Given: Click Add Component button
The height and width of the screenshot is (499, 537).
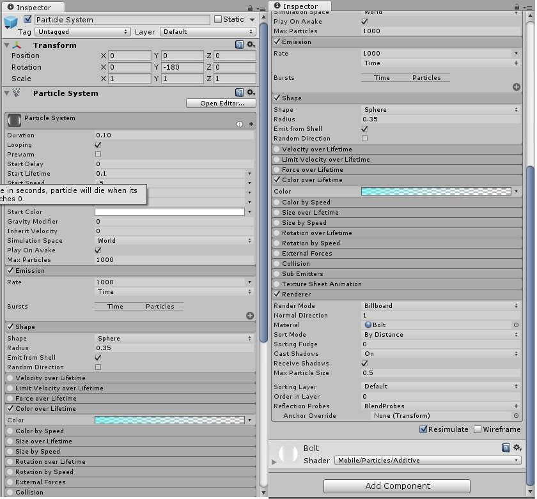Looking at the screenshot, I should [x=397, y=486].
